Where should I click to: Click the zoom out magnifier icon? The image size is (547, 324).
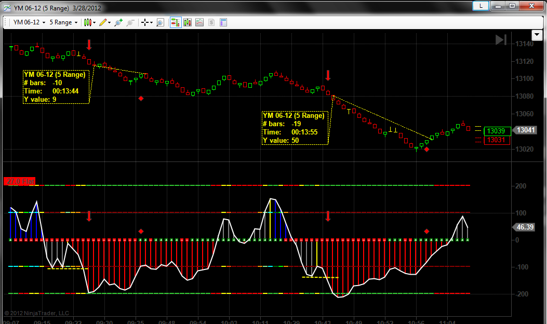[x=130, y=23]
